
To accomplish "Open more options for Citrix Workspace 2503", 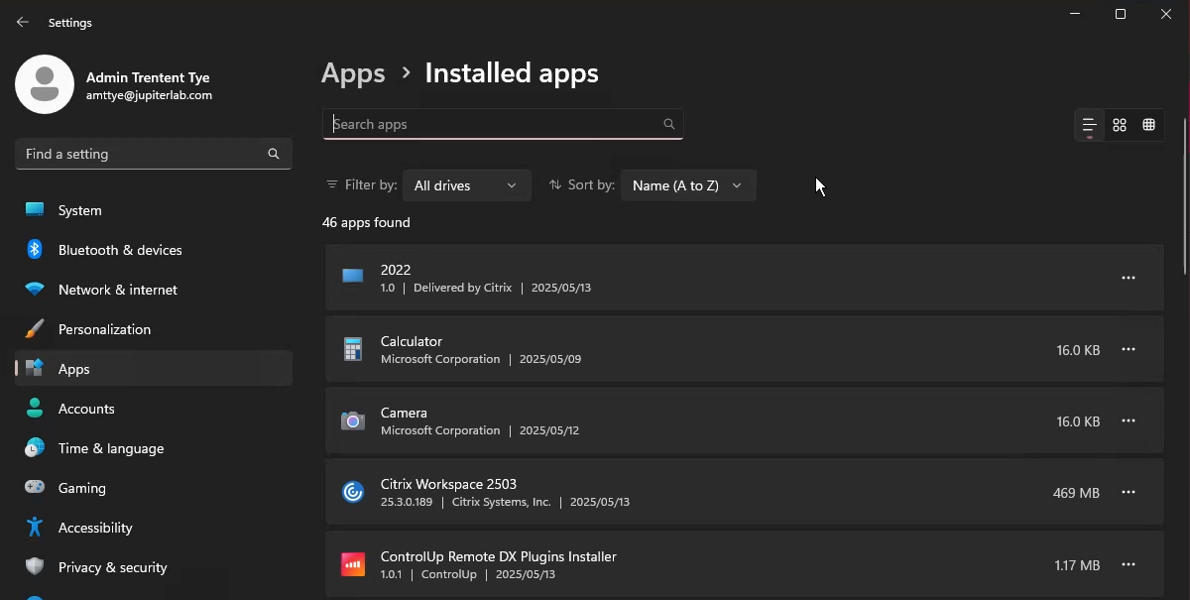I will (x=1129, y=492).
